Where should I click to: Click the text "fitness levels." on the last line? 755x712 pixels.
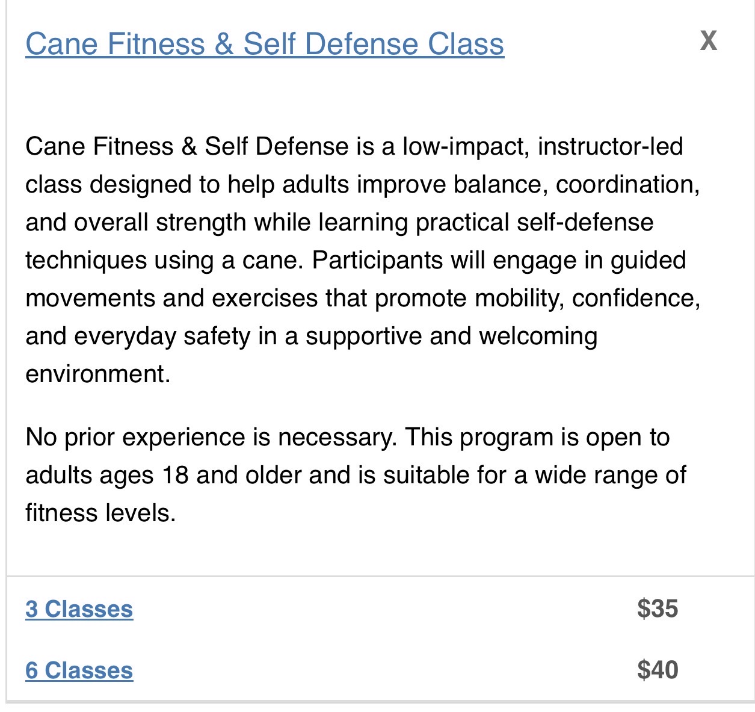pos(100,513)
